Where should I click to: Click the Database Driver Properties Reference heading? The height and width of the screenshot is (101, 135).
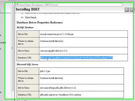click(40, 22)
